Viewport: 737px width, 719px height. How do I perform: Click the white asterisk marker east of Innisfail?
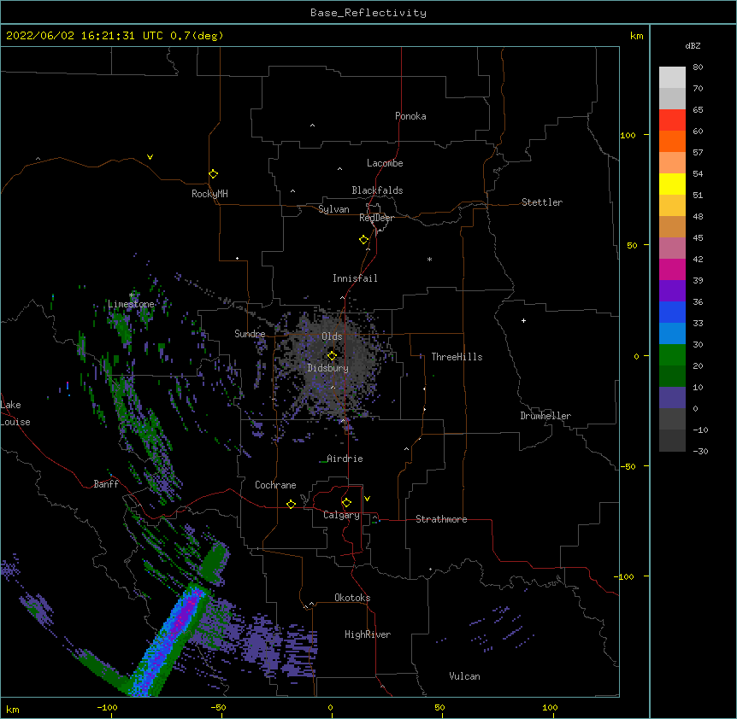pyautogui.click(x=429, y=259)
